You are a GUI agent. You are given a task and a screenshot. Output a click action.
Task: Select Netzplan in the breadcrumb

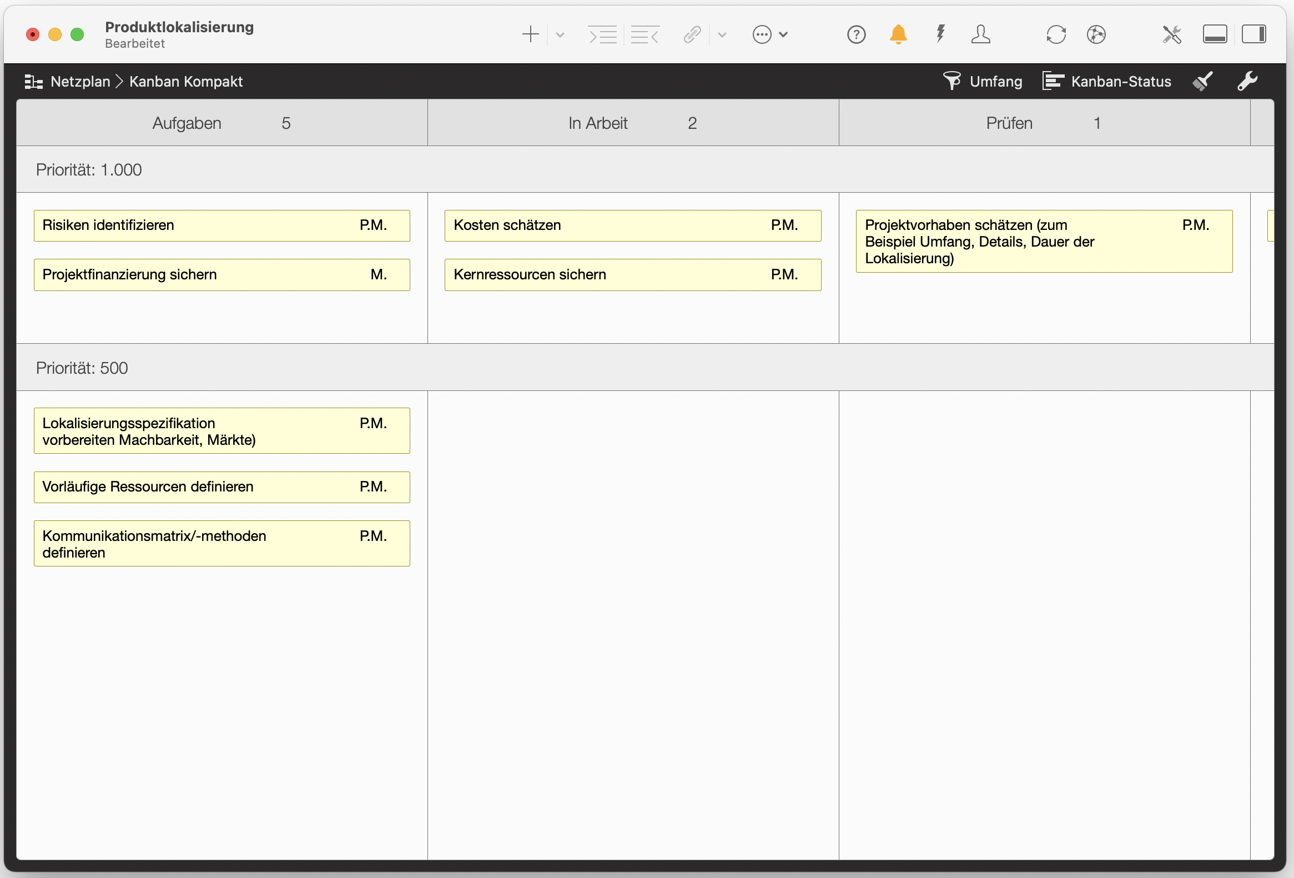tap(80, 81)
